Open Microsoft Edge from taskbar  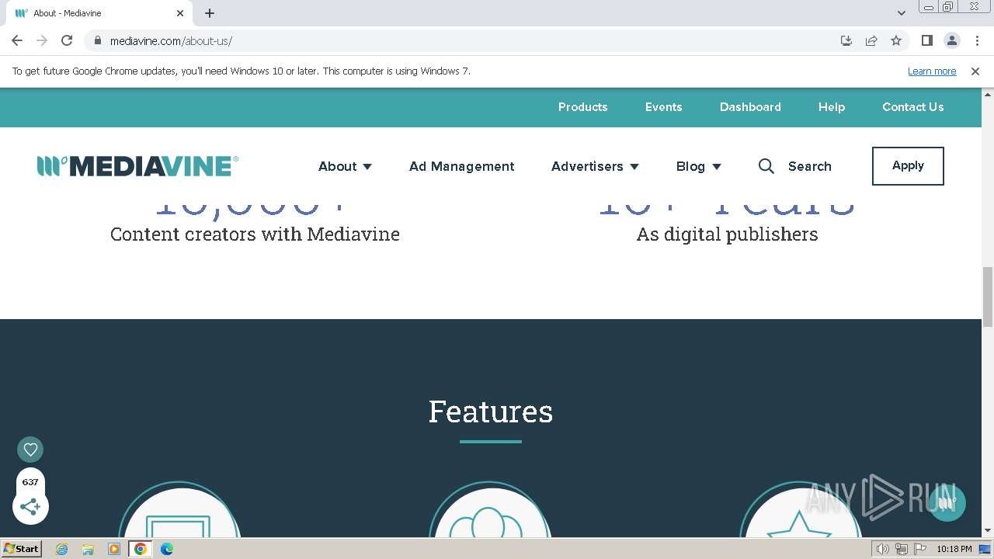tap(167, 549)
